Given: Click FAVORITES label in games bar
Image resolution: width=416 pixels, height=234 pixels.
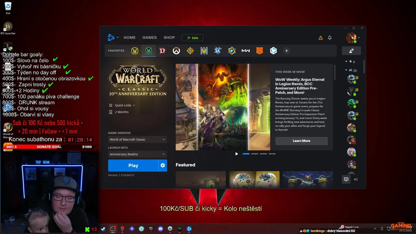Looking at the screenshot, I should pyautogui.click(x=116, y=51).
